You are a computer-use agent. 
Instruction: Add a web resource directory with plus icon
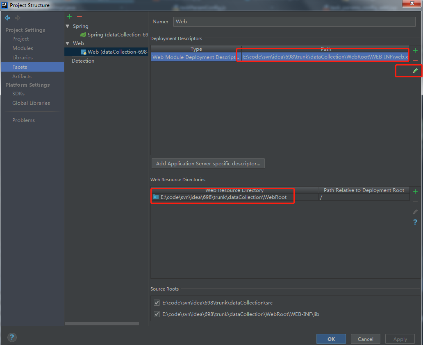click(415, 192)
